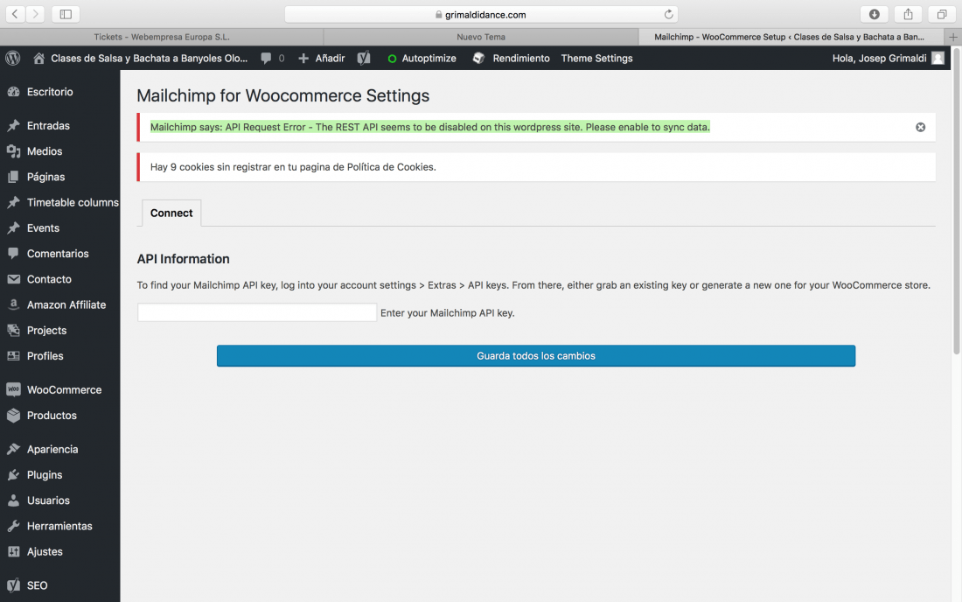Reload the page with the refresh icon
The width and height of the screenshot is (962, 602).
(669, 14)
